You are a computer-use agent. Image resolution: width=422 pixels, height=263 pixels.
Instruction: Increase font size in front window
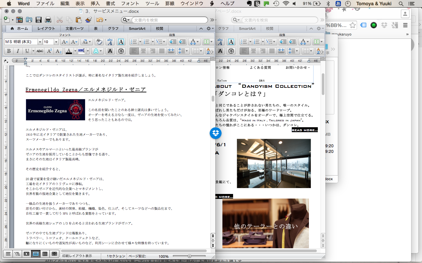click(65, 42)
